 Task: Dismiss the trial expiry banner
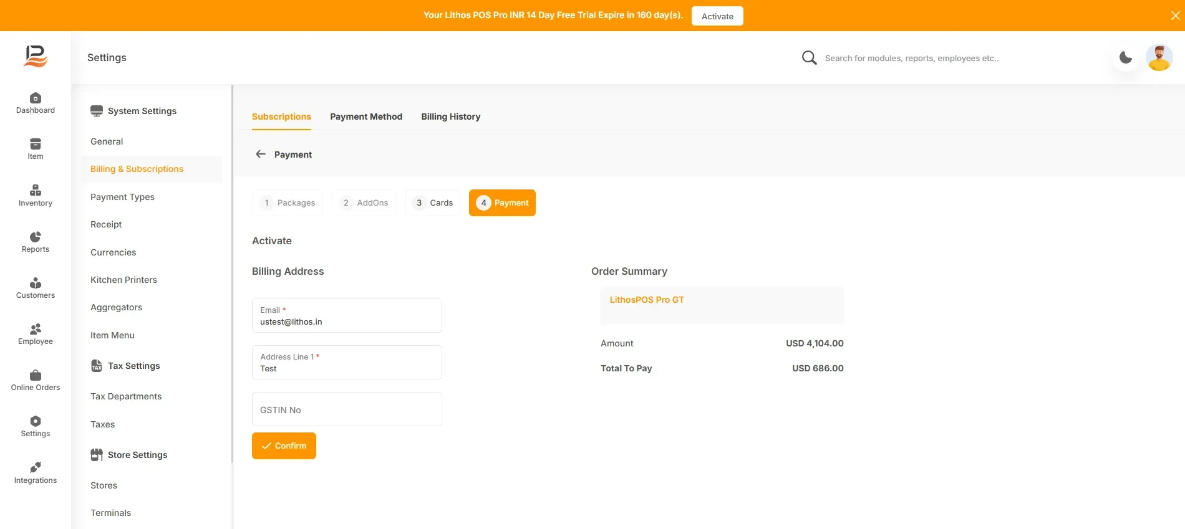click(1175, 16)
